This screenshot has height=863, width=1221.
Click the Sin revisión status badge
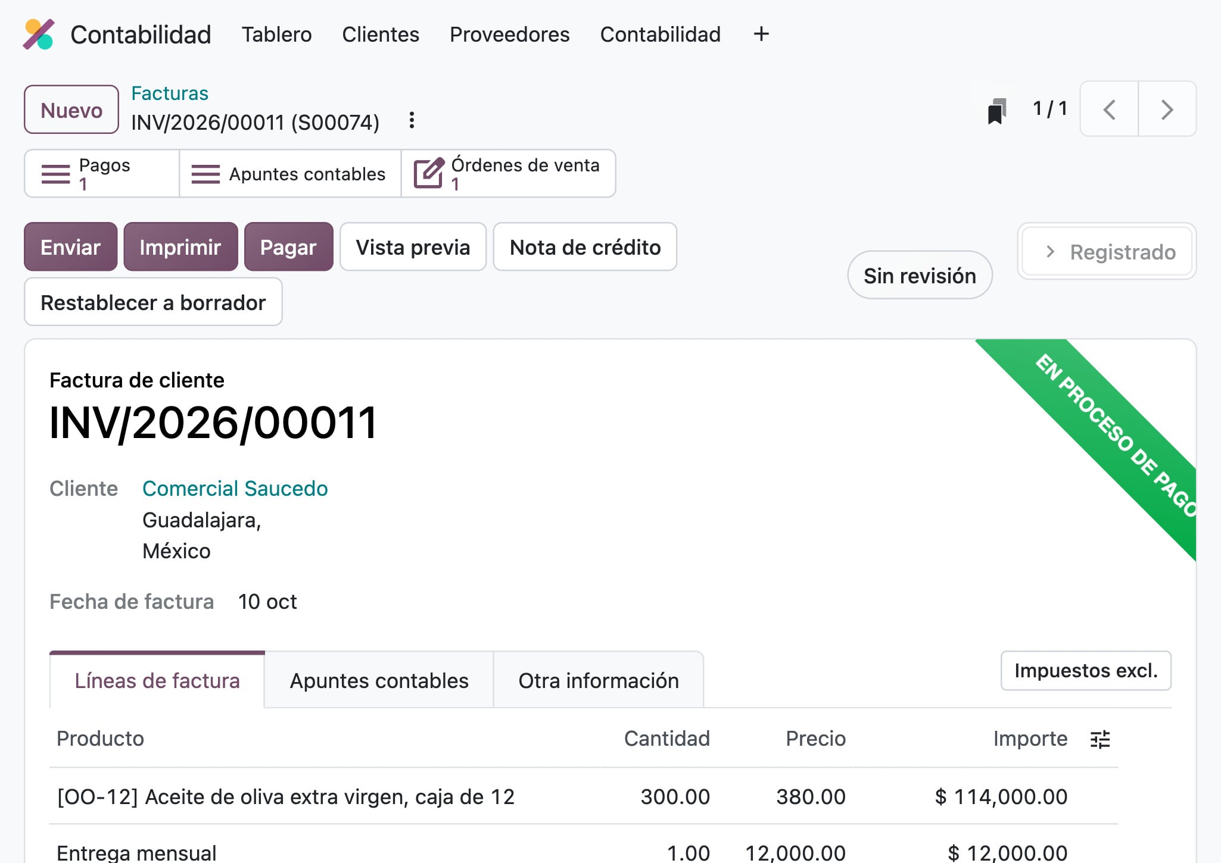tap(920, 276)
